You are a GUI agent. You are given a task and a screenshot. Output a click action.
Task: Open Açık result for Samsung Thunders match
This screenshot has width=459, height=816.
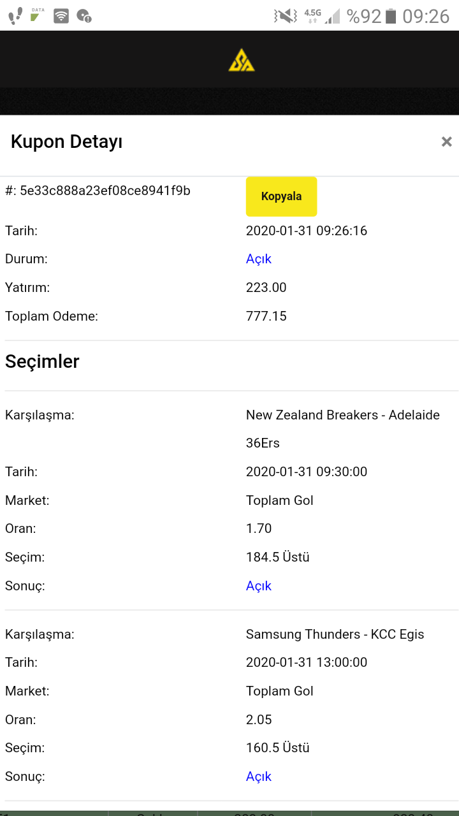click(x=259, y=776)
